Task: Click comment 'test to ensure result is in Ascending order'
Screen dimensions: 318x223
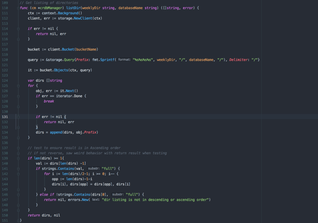Action: coord(74,148)
